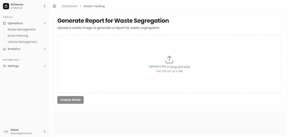289x137 pixels.
Task: Click the Deion profile name
Action: pyautogui.click(x=14, y=130)
